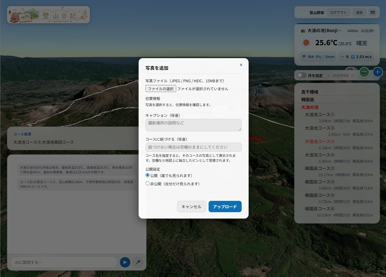Expand the 韓国岳 mountain entry

pyautogui.click(x=308, y=99)
